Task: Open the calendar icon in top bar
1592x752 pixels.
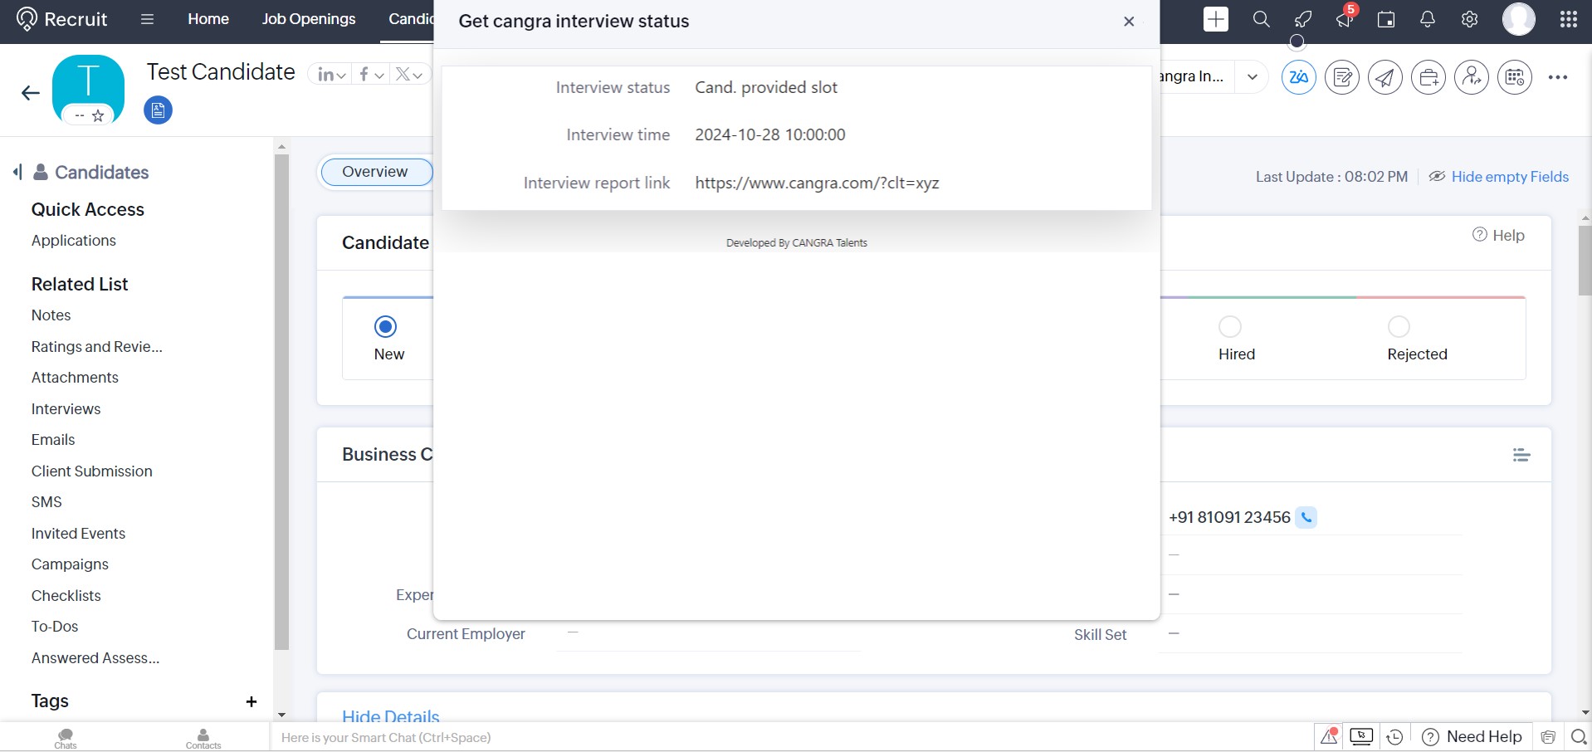Action: 1386,19
